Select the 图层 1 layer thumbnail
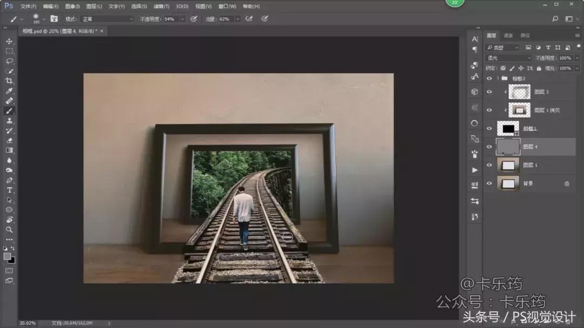Viewport: 584px width, 328px height. (x=508, y=165)
